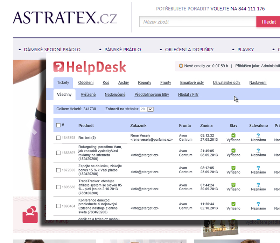Sort by Stav column header
Screen dimensions: 280x243
233,126
